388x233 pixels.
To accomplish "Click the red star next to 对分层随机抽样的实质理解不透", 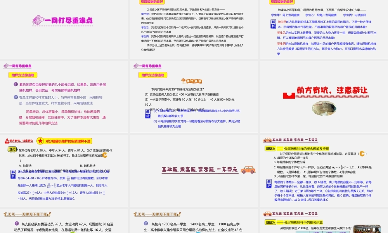I will 41,141.
